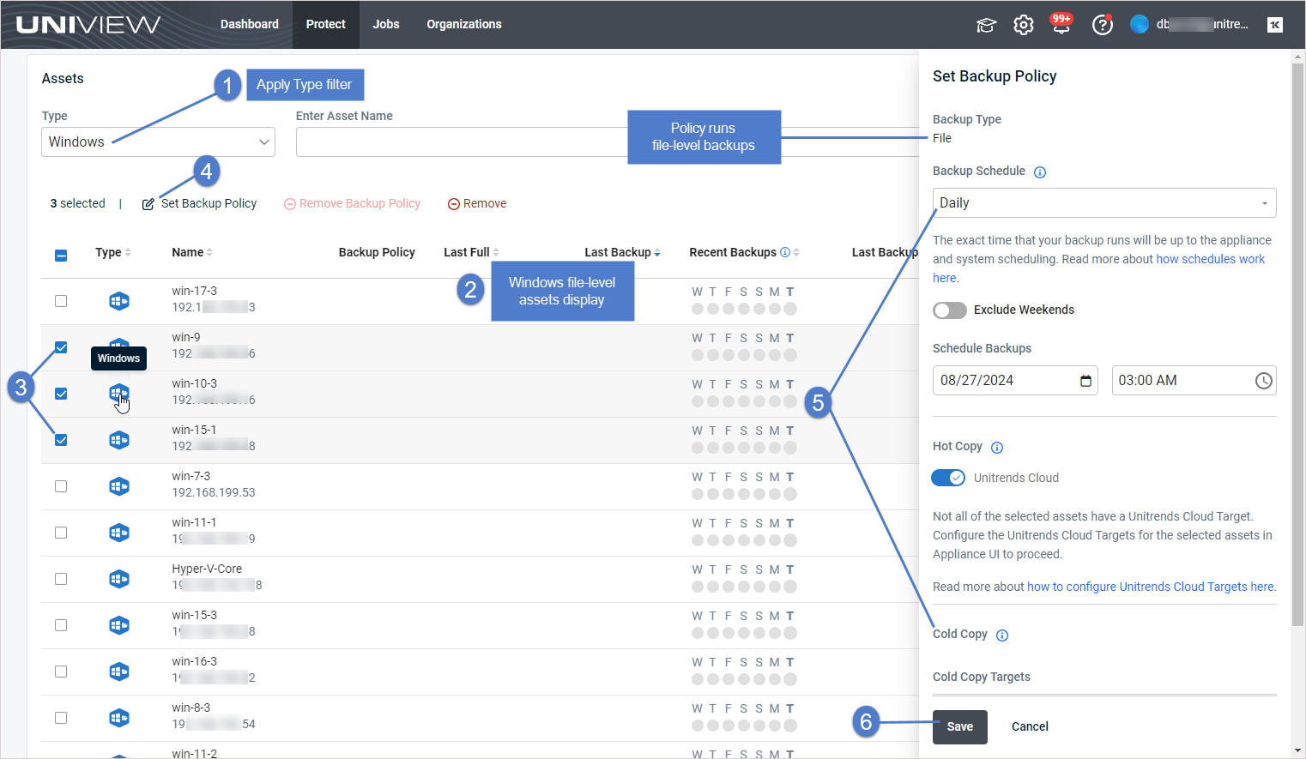Click Windows icon for win-15-3
The width and height of the screenshot is (1306, 759).
point(119,625)
